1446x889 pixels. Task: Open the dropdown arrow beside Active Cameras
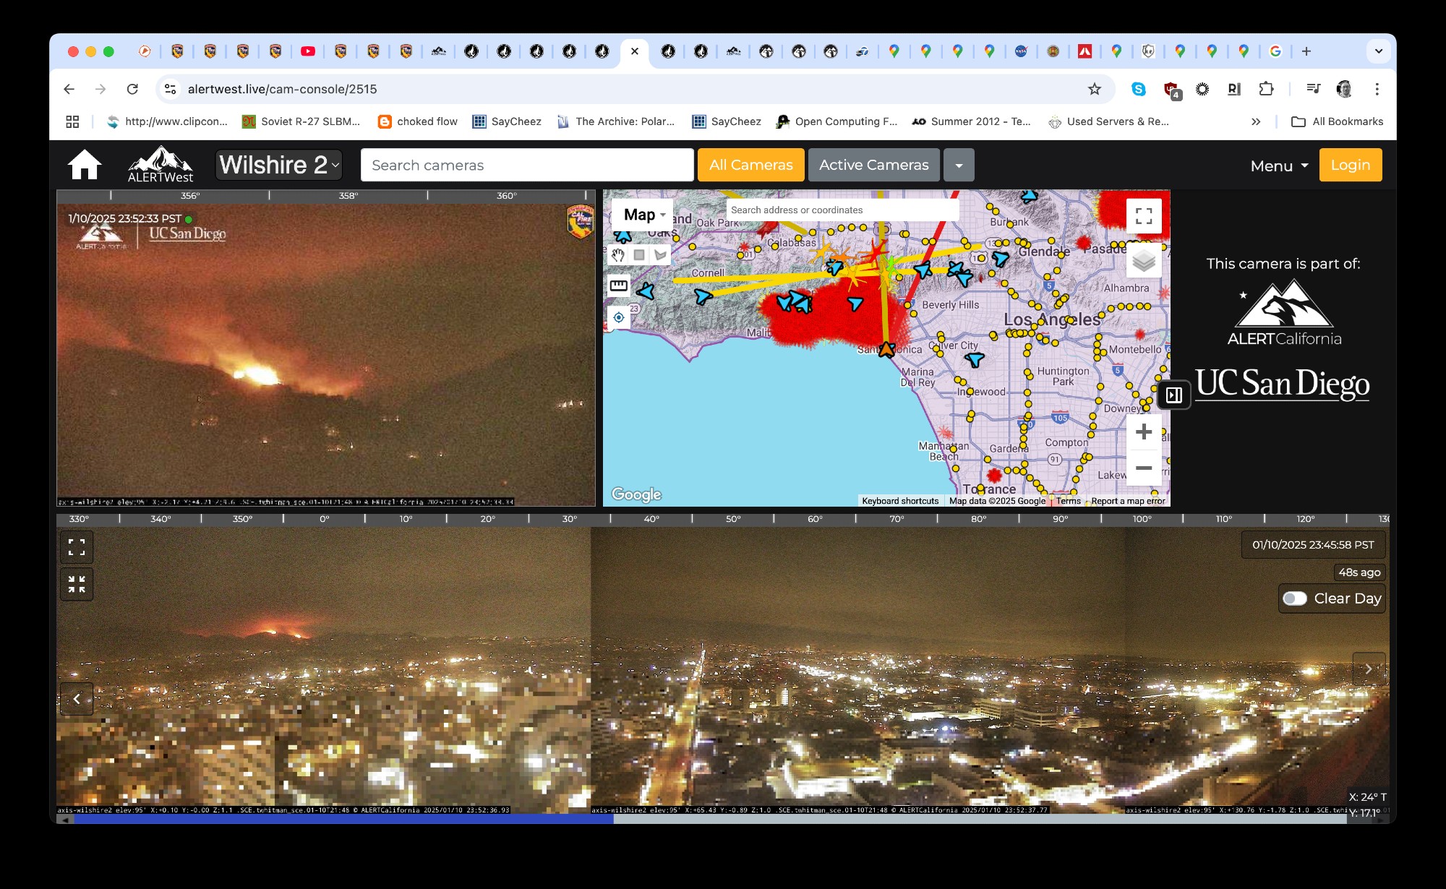[959, 165]
